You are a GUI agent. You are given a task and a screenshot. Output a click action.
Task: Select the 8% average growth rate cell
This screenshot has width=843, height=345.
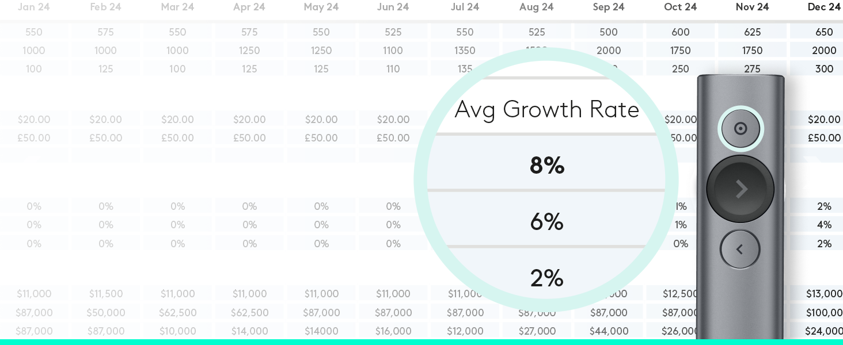coord(546,165)
